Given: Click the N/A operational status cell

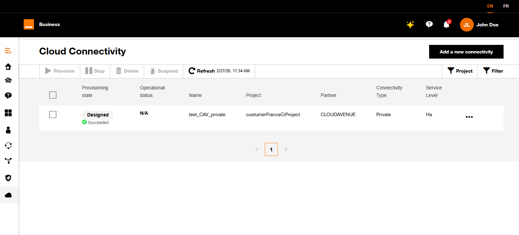Looking at the screenshot, I should click(x=144, y=113).
